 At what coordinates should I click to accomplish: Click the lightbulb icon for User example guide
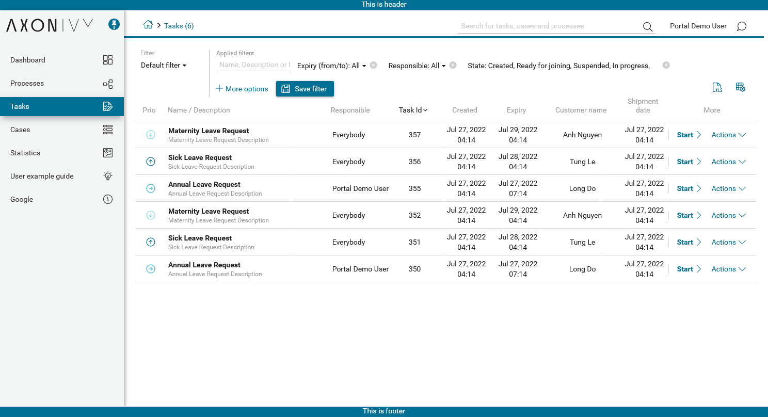click(x=108, y=176)
